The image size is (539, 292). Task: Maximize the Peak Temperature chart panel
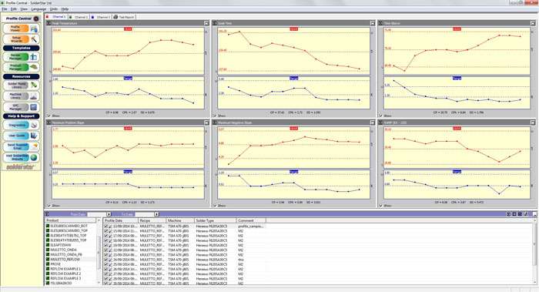click(x=206, y=23)
